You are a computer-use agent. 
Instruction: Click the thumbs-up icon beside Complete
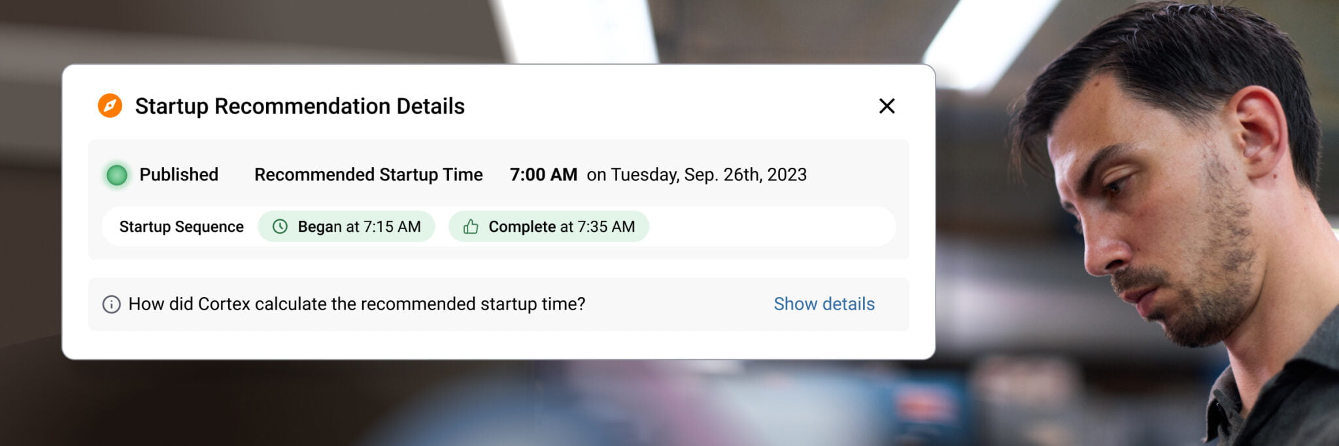[x=471, y=227]
